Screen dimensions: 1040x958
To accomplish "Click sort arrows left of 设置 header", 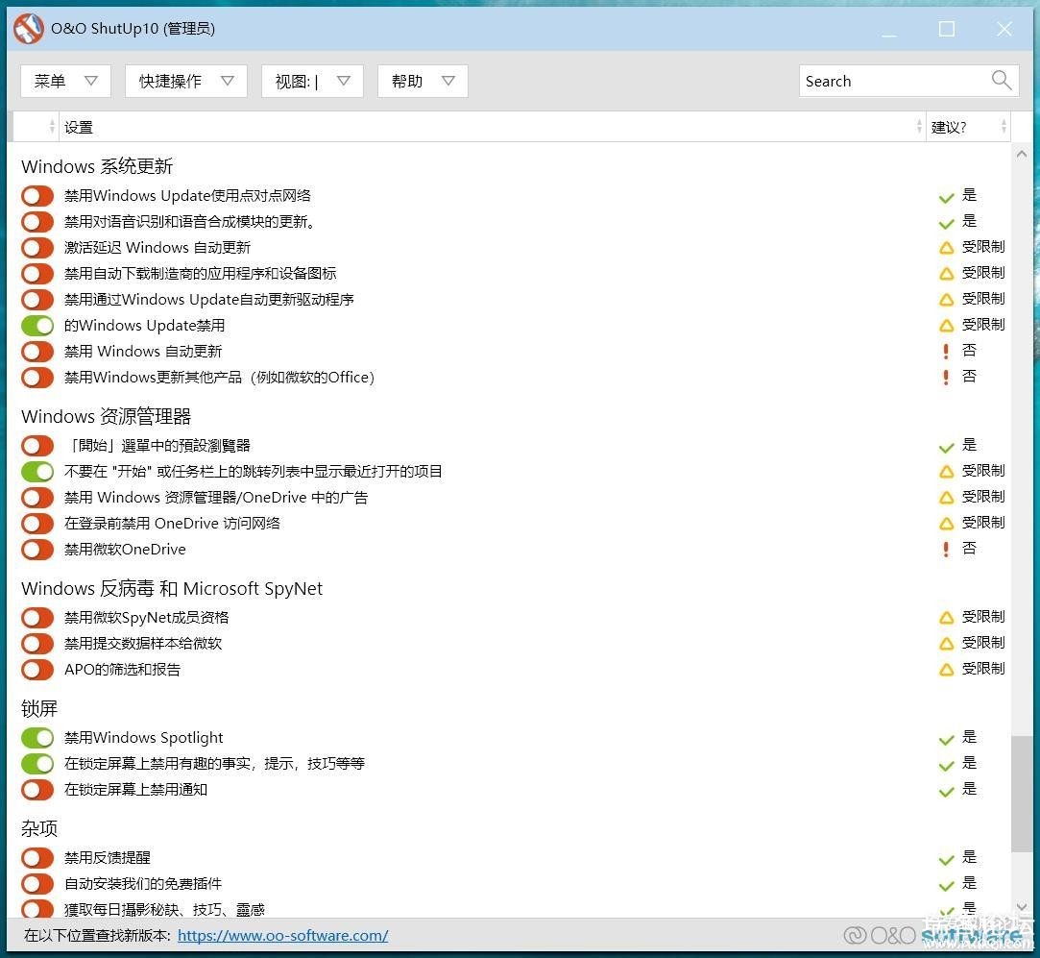I will tap(52, 126).
